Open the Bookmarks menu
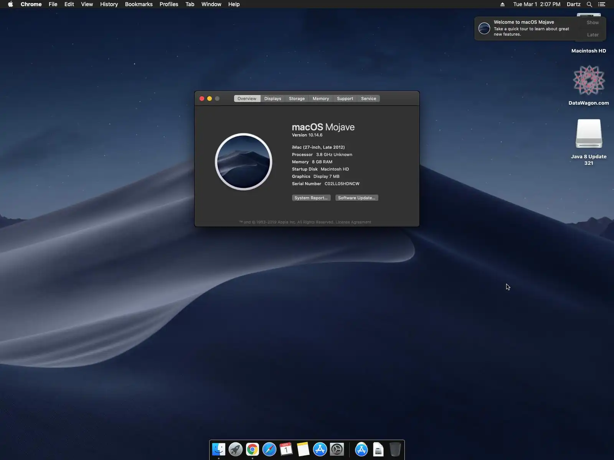 [139, 4]
